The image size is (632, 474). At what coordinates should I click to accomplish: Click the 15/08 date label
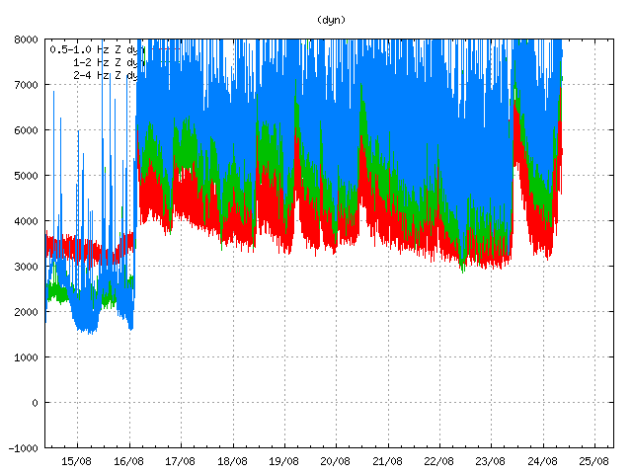click(77, 460)
